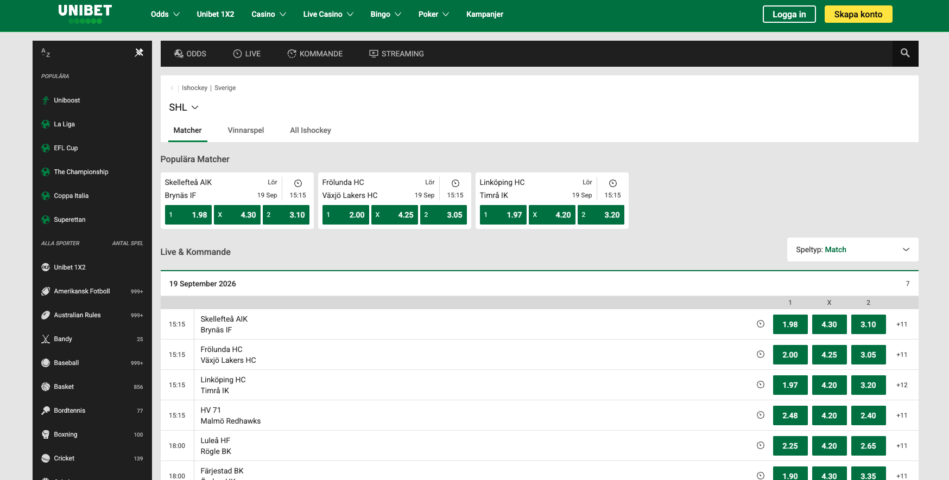Viewport: 949px width, 480px height.
Task: Bet on Skellefteå AIK at 1.98 in list
Action: coord(790,324)
